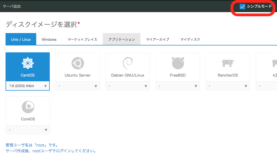277x154 pixels.
Task: Open the k3OS version dropdown
Action: pyautogui.click(x=266, y=86)
